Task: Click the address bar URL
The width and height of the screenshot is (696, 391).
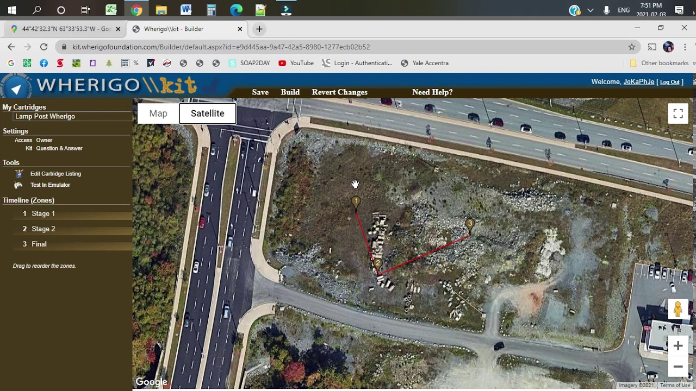Action: click(221, 47)
